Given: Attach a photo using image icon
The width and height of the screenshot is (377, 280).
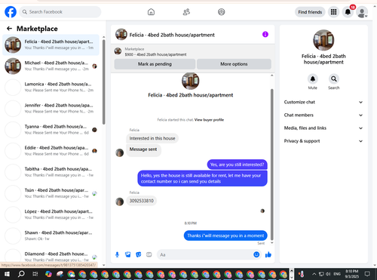Looking at the screenshot, I should pyautogui.click(x=128, y=254).
